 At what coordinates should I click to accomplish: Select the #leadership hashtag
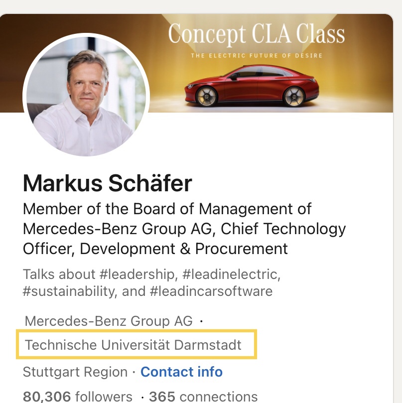point(137,274)
